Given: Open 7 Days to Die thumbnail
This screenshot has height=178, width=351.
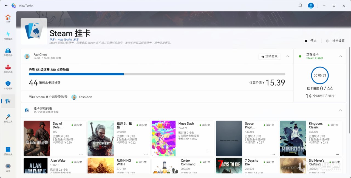Looking at the screenshot, I should 229,166.
